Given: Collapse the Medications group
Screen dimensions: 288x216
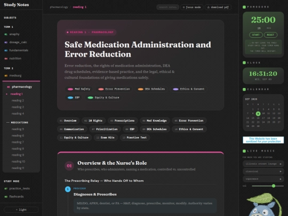Looking at the screenshot, I should coord(18,122).
